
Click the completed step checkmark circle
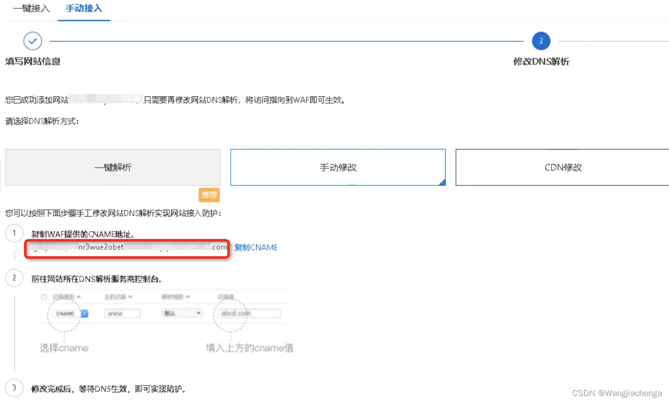33,41
